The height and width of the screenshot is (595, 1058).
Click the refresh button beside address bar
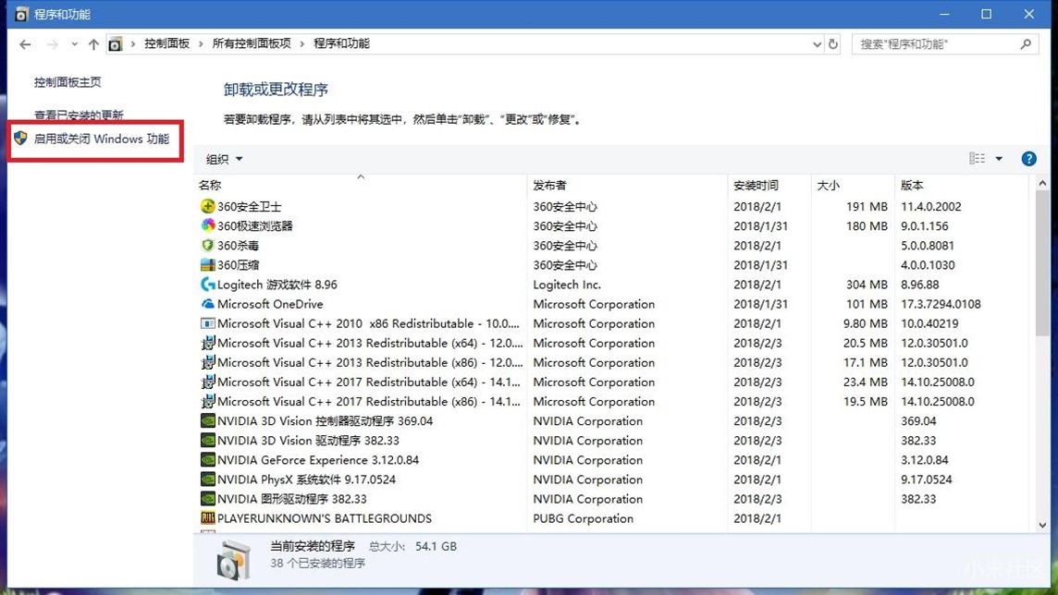(833, 43)
